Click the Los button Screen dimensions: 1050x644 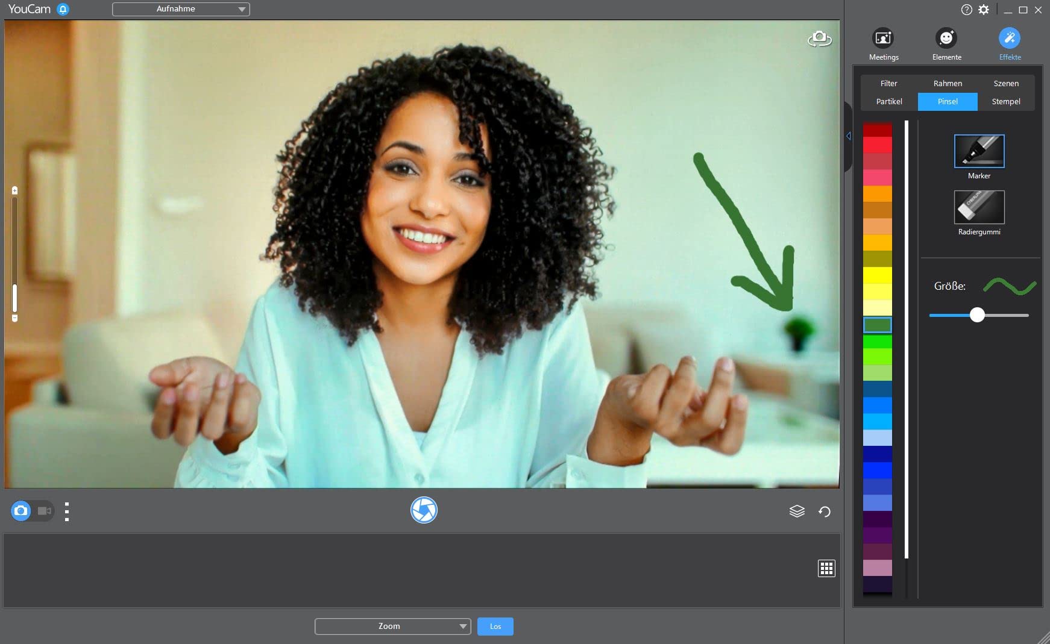tap(495, 627)
